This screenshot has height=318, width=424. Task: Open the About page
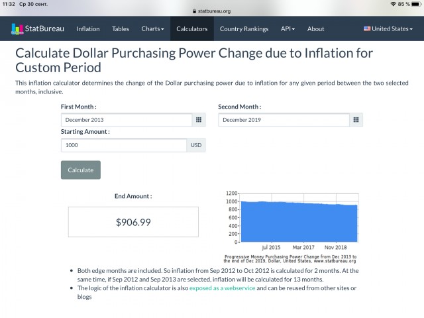315,28
